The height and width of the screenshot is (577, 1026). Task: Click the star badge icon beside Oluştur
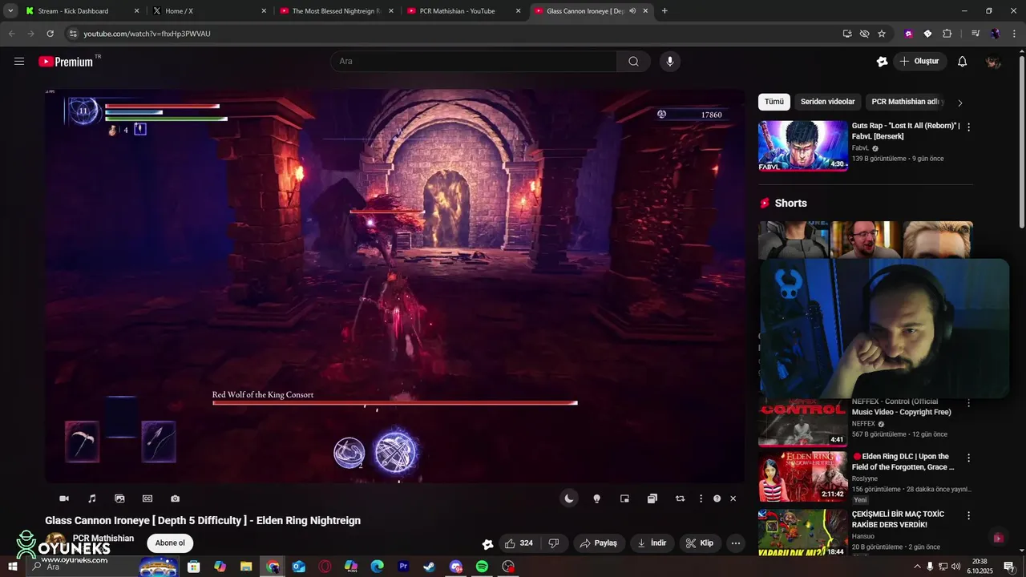[x=882, y=62]
